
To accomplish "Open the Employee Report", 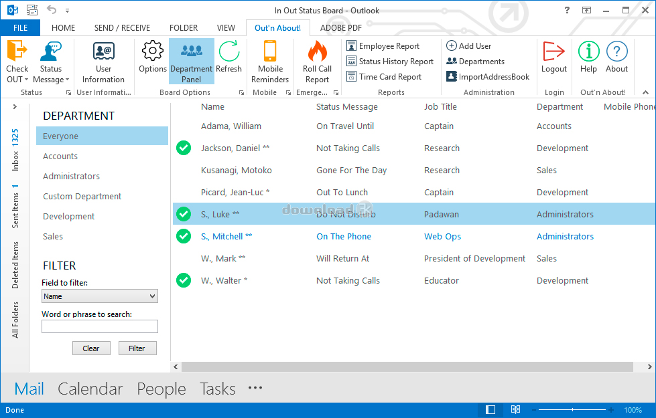I will tap(383, 46).
